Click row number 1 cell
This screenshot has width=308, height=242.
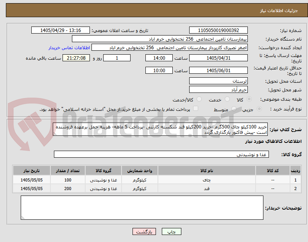295,180
